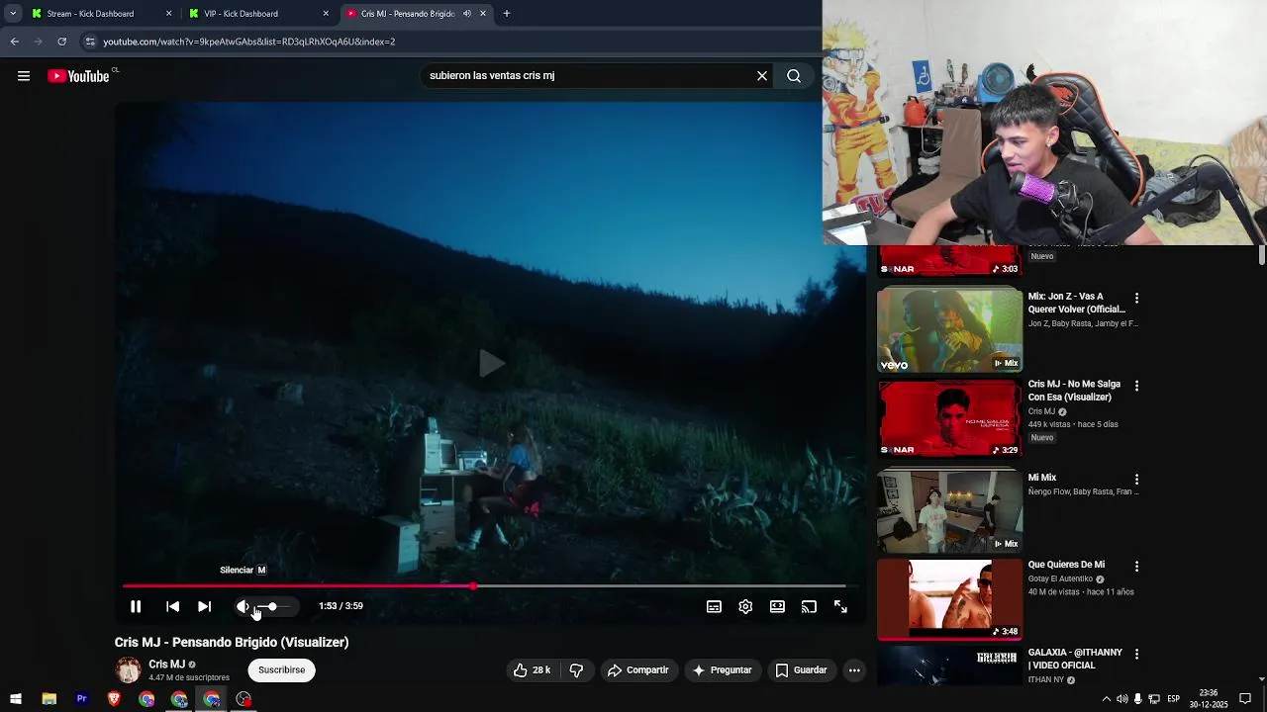
Task: Open player settings gear
Action: 745,606
